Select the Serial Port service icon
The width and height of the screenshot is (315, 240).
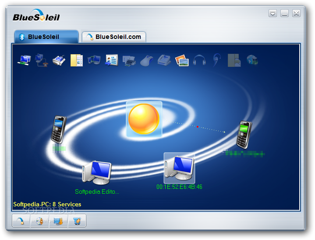point(59,60)
